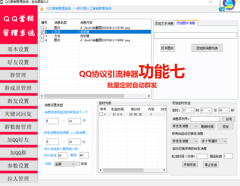Uncheck the box for message row 2
The image size is (240, 186).
coord(42,32)
